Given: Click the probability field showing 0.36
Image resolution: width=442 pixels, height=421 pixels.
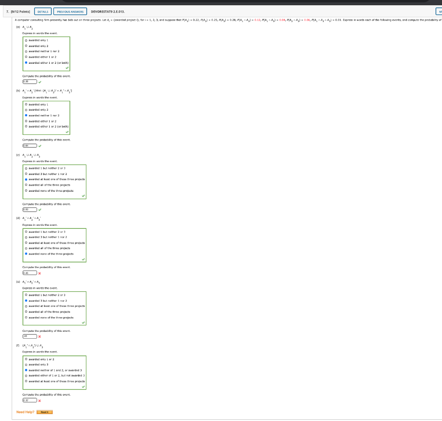Looking at the screenshot, I should pyautogui.click(x=29, y=81).
